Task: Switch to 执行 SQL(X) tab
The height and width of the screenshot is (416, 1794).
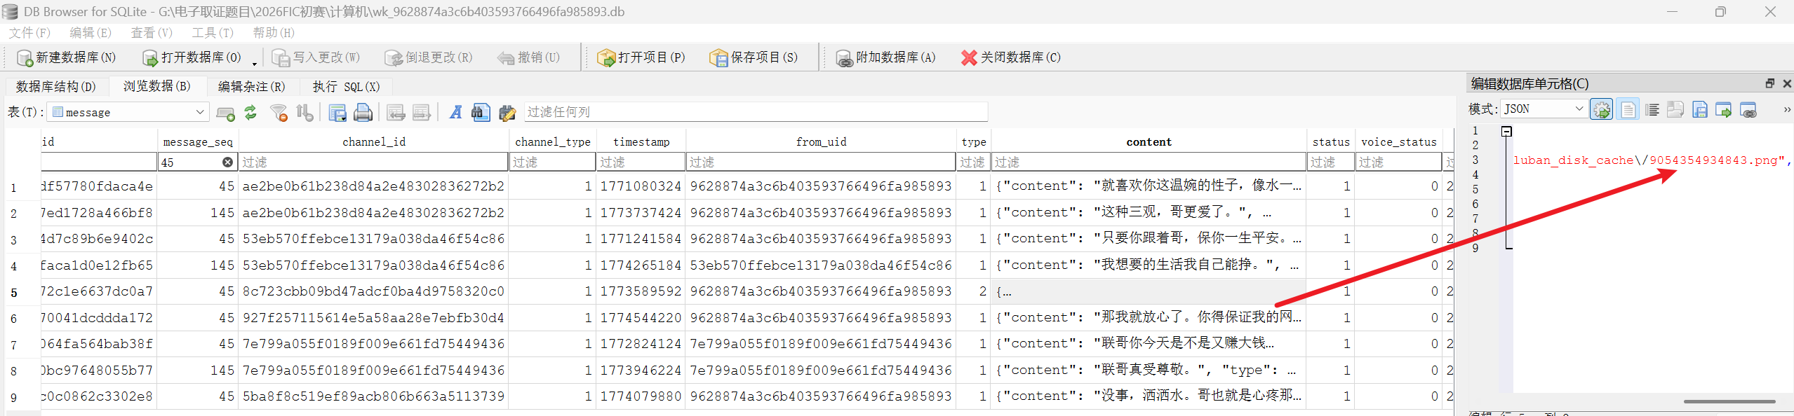Action: (346, 86)
